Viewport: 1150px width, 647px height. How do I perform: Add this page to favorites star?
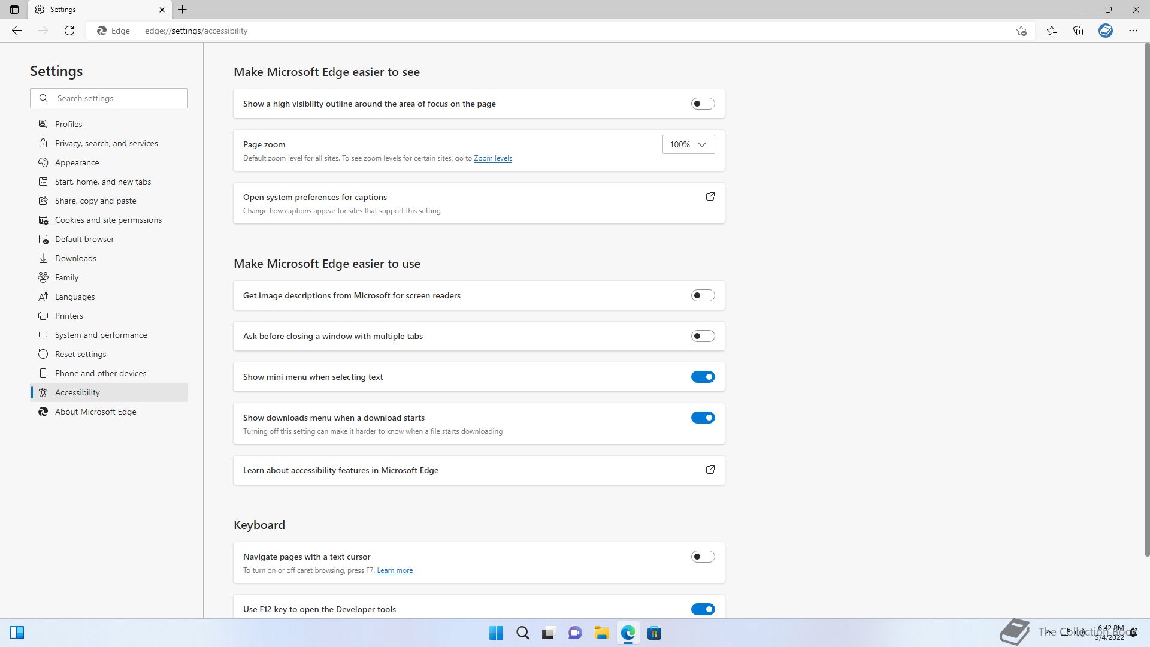[x=1021, y=31]
